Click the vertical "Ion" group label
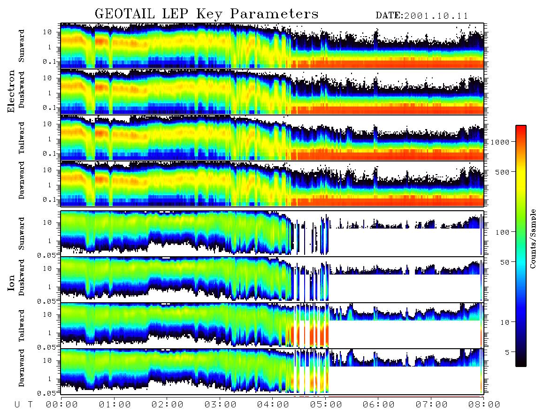 (11, 283)
